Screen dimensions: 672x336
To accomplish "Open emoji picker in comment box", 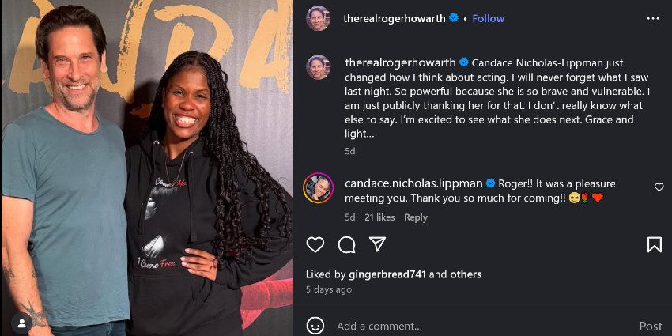I will coord(315,327).
